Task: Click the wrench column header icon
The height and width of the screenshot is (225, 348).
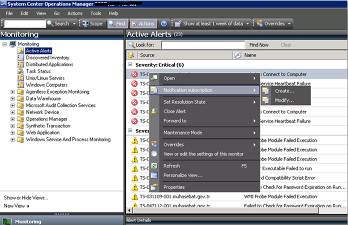Action: point(237,55)
